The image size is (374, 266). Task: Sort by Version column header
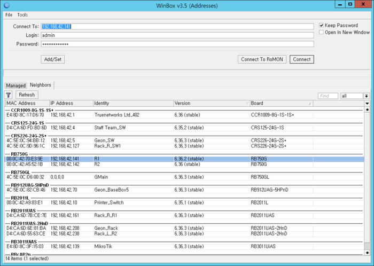point(212,104)
